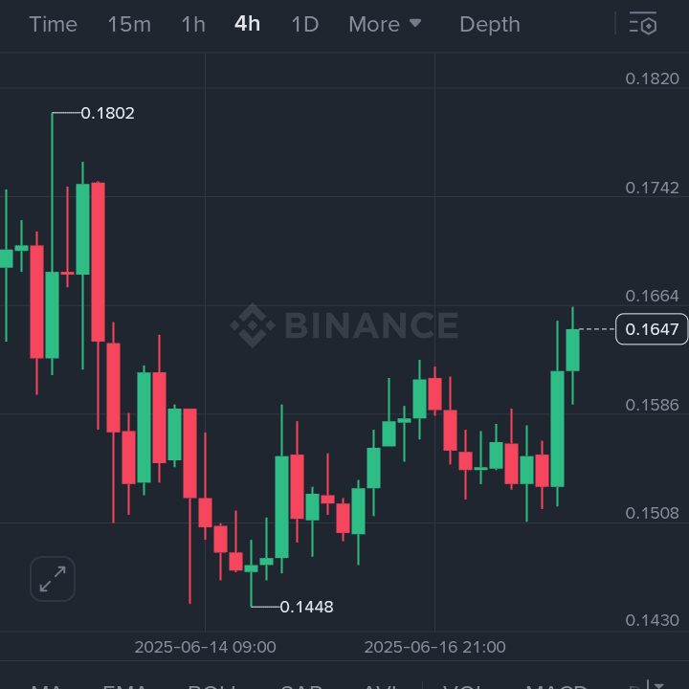Toggle the EMA indicator
The width and height of the screenshot is (689, 689).
[124, 684]
